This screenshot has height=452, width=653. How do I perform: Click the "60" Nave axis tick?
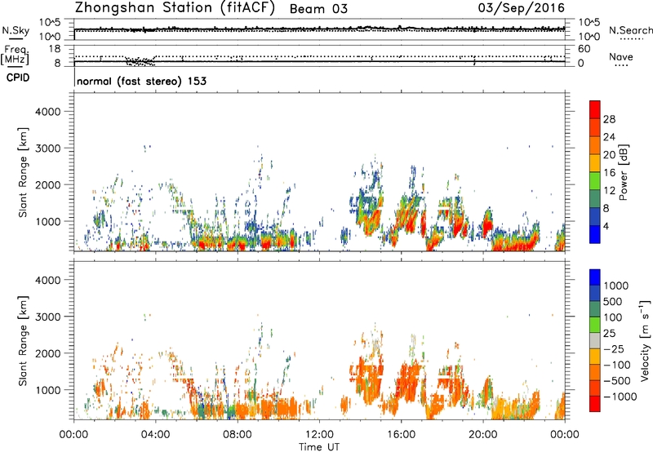coord(584,49)
